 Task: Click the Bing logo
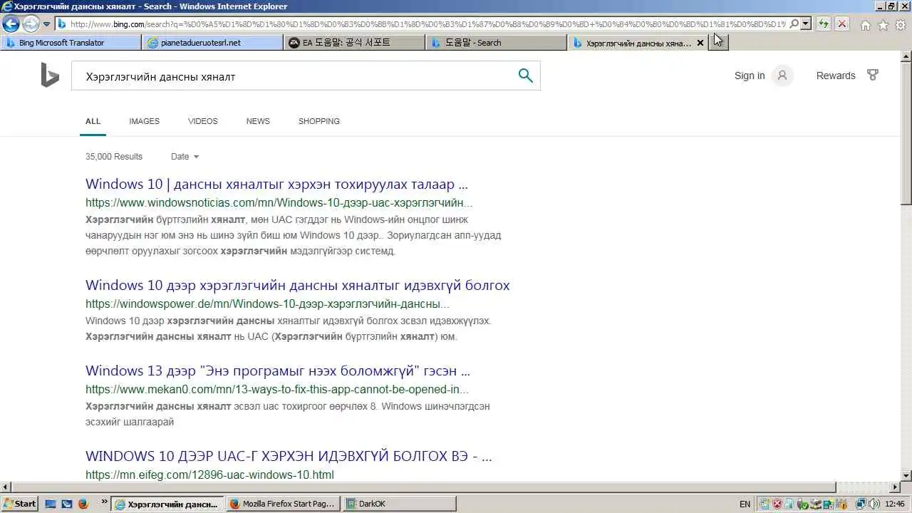point(50,76)
